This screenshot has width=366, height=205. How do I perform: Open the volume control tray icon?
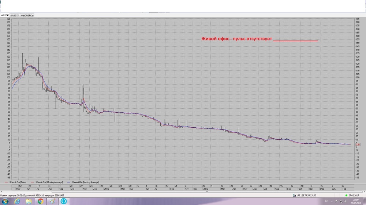click(346, 201)
